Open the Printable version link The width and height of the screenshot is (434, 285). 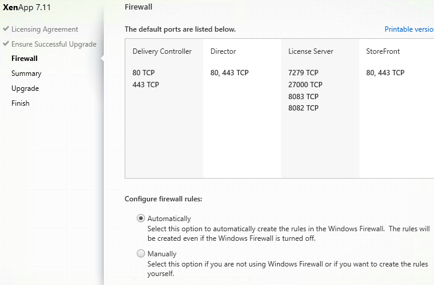click(x=409, y=29)
